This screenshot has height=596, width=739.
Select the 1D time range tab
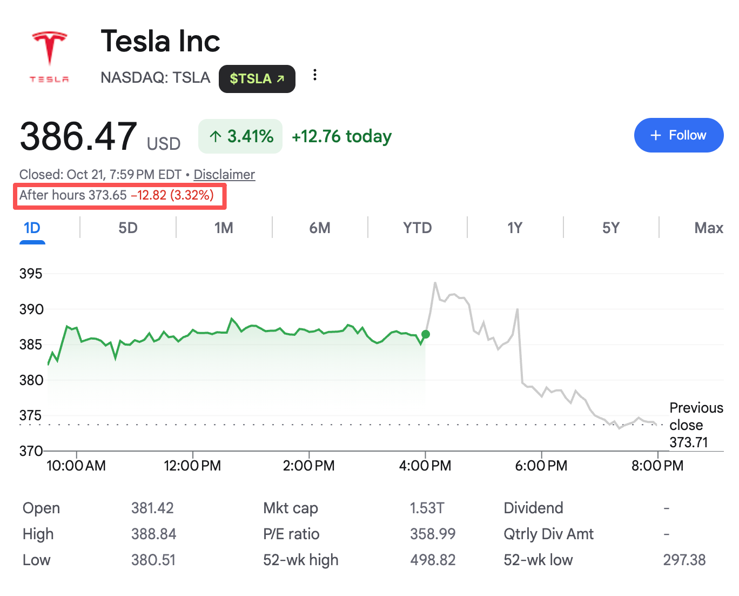(x=32, y=228)
